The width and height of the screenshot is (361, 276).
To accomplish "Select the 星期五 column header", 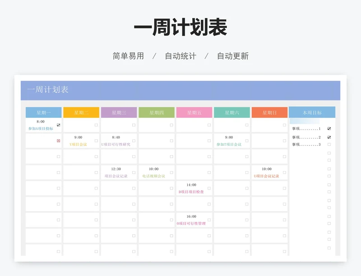I will [x=194, y=113].
